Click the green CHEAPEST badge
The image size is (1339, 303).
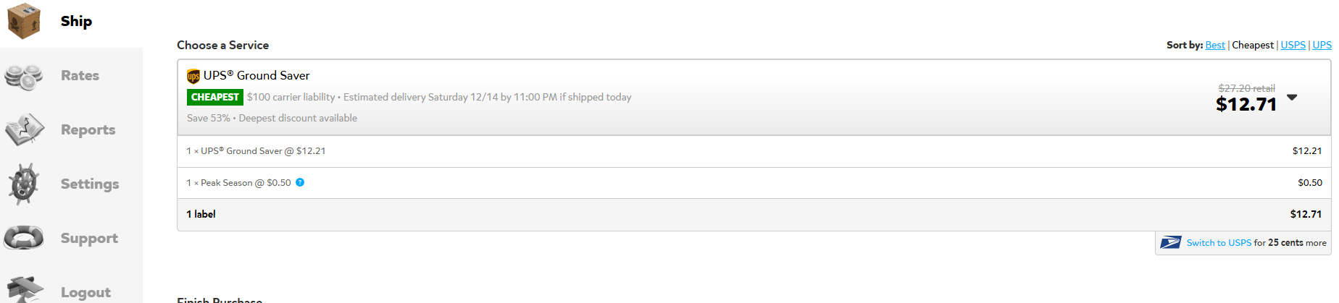[215, 97]
